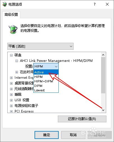Switch to the 高级设置 tab

[11, 15]
